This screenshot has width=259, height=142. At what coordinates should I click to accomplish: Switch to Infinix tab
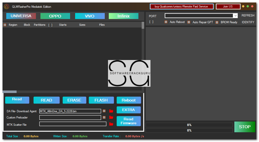[x=124, y=16]
